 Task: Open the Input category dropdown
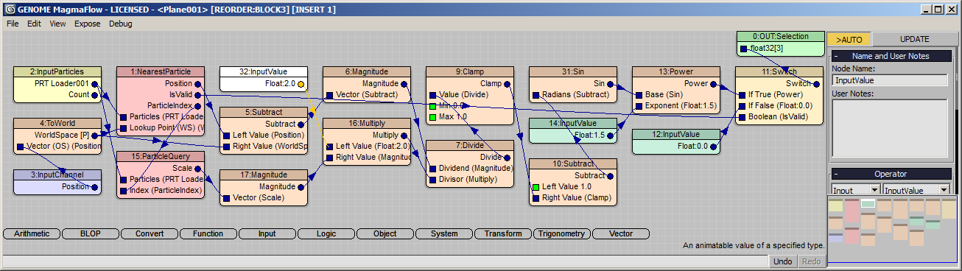(x=854, y=190)
